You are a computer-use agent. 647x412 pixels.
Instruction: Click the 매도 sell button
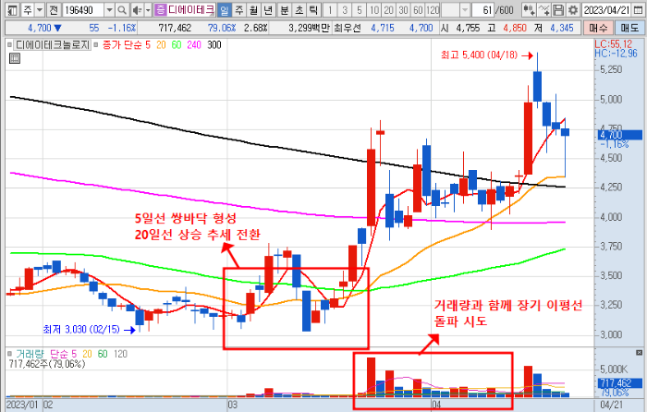pyautogui.click(x=630, y=28)
